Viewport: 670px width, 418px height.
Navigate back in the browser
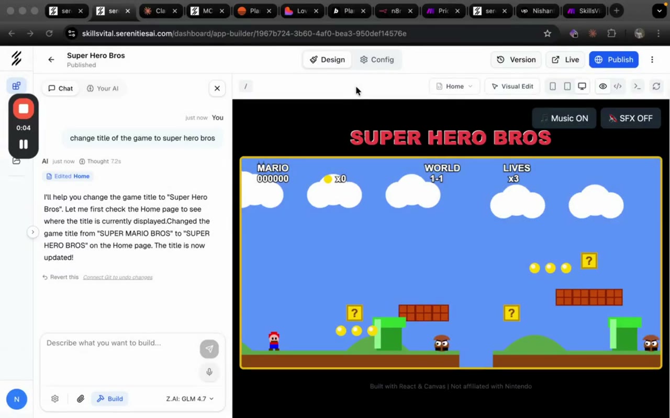tap(12, 33)
